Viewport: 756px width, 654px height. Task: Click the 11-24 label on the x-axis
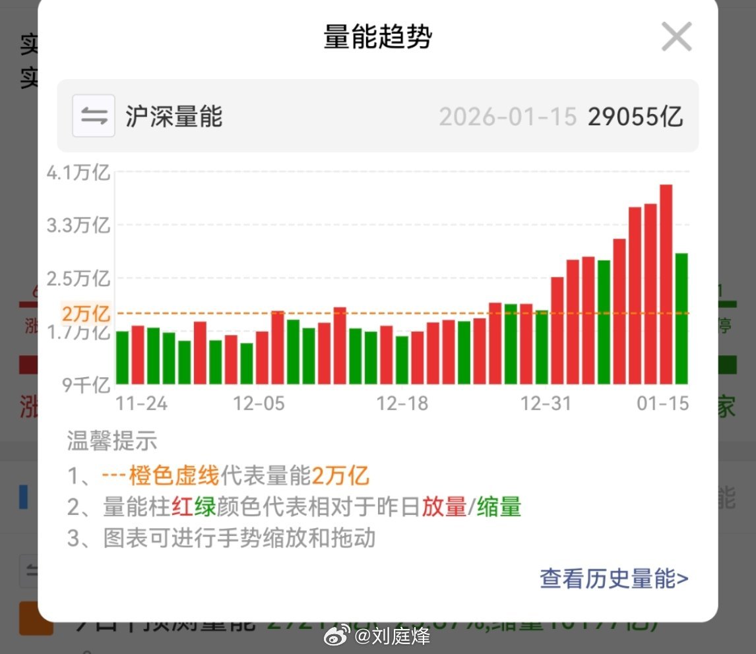click(141, 403)
